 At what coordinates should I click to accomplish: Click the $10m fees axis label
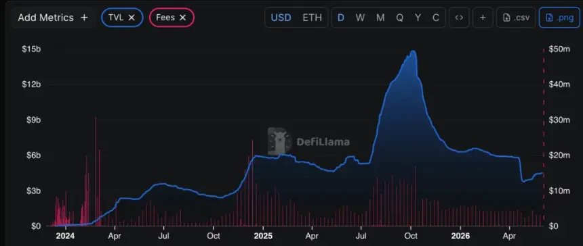[x=559, y=191]
